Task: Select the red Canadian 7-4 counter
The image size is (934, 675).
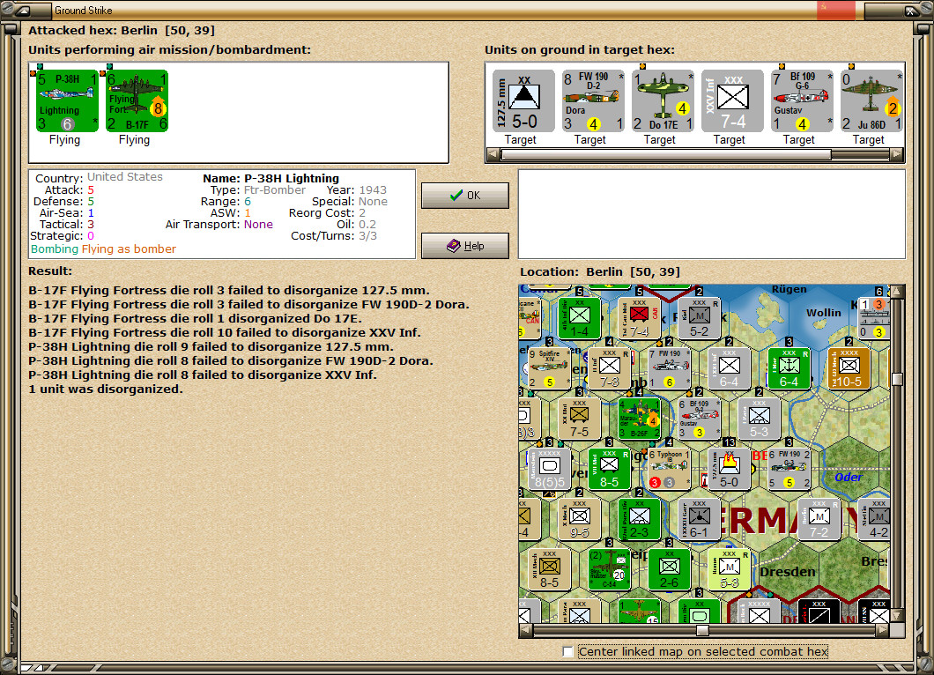Action: pos(639,318)
